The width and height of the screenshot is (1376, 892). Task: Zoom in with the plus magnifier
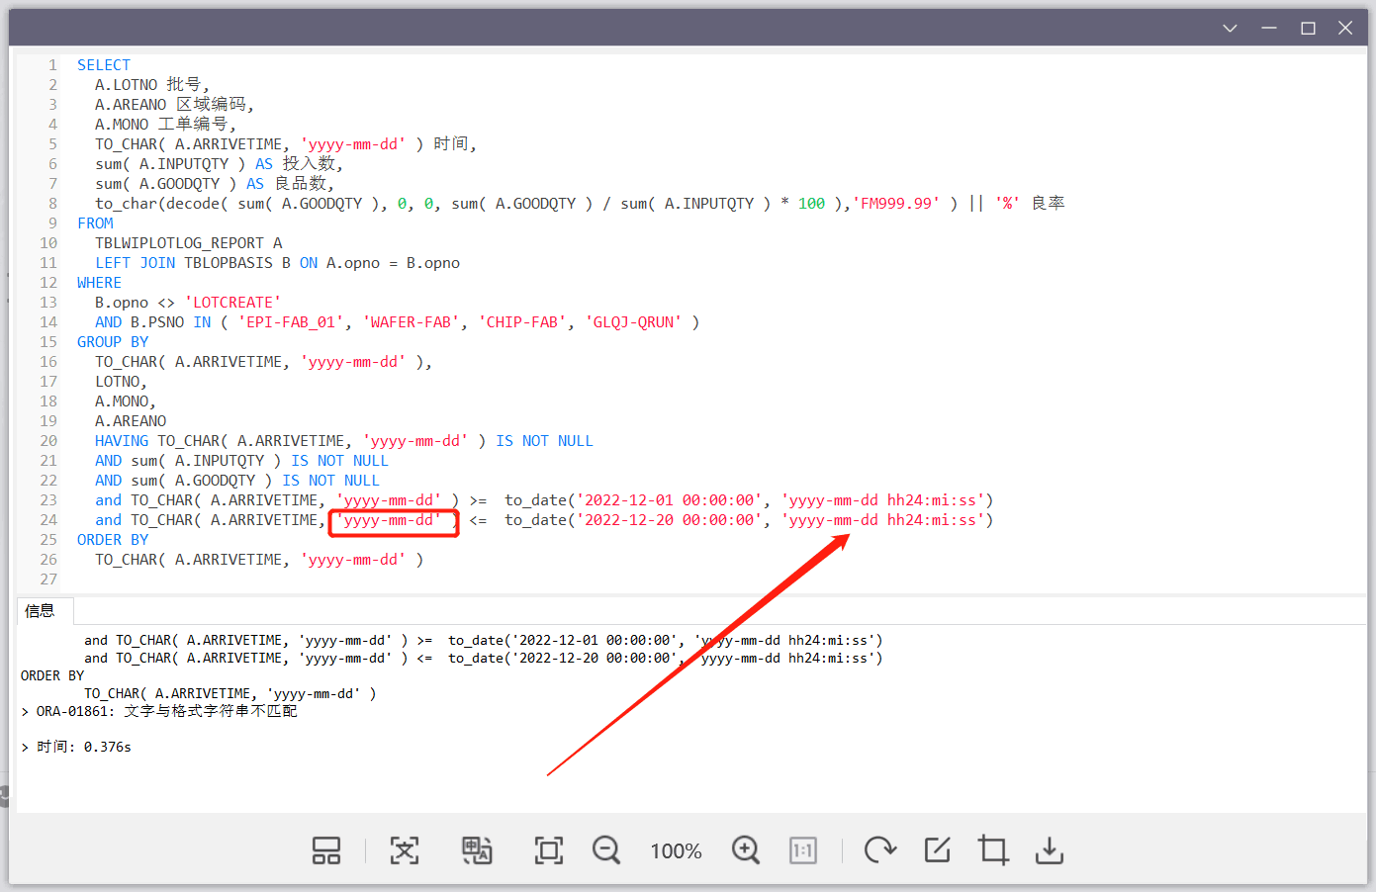pos(746,850)
